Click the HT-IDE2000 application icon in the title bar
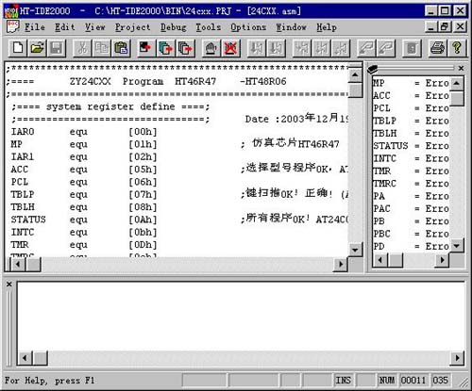472x391 pixels. tap(11, 11)
